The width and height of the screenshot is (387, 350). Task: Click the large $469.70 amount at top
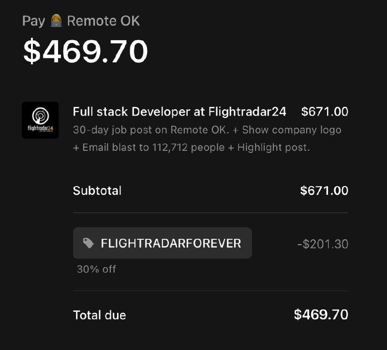[85, 51]
